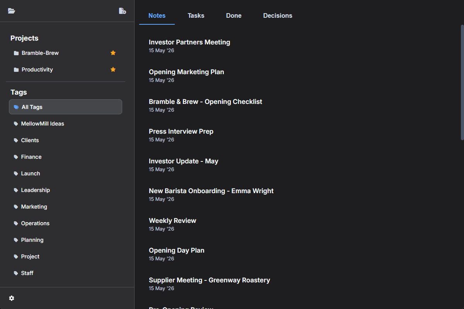The image size is (464, 309).
Task: Toggle the Productivity favorite star
Action: point(113,70)
